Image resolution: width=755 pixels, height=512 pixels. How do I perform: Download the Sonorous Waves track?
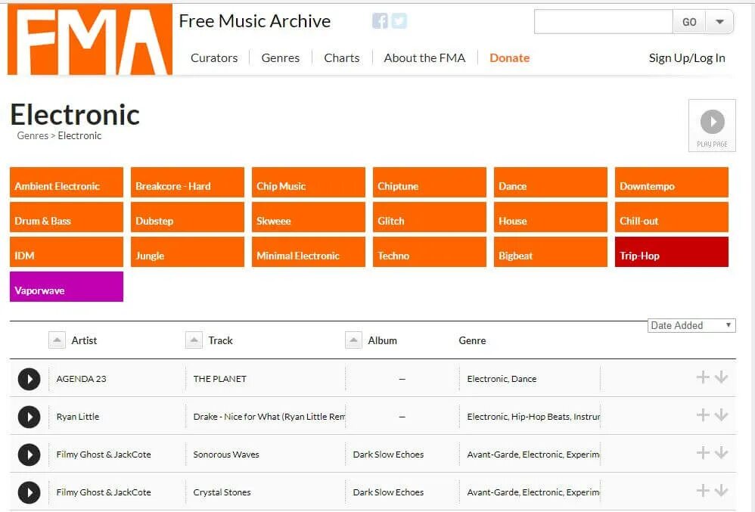click(x=721, y=452)
